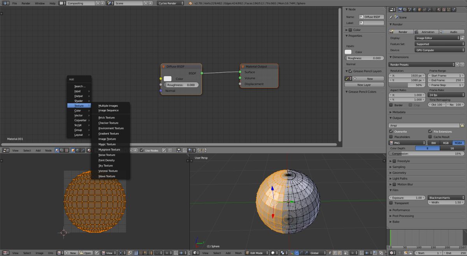Switch to the World properties tab

click(x=414, y=10)
